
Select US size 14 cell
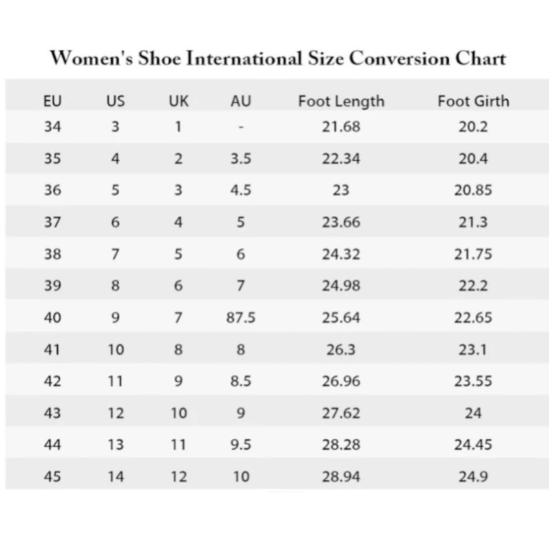(115, 477)
